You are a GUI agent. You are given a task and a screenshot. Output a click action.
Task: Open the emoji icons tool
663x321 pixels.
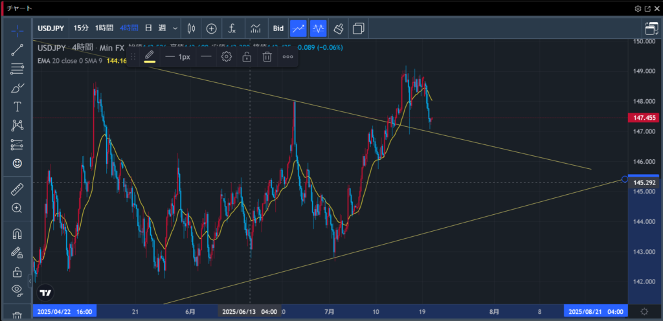17,164
